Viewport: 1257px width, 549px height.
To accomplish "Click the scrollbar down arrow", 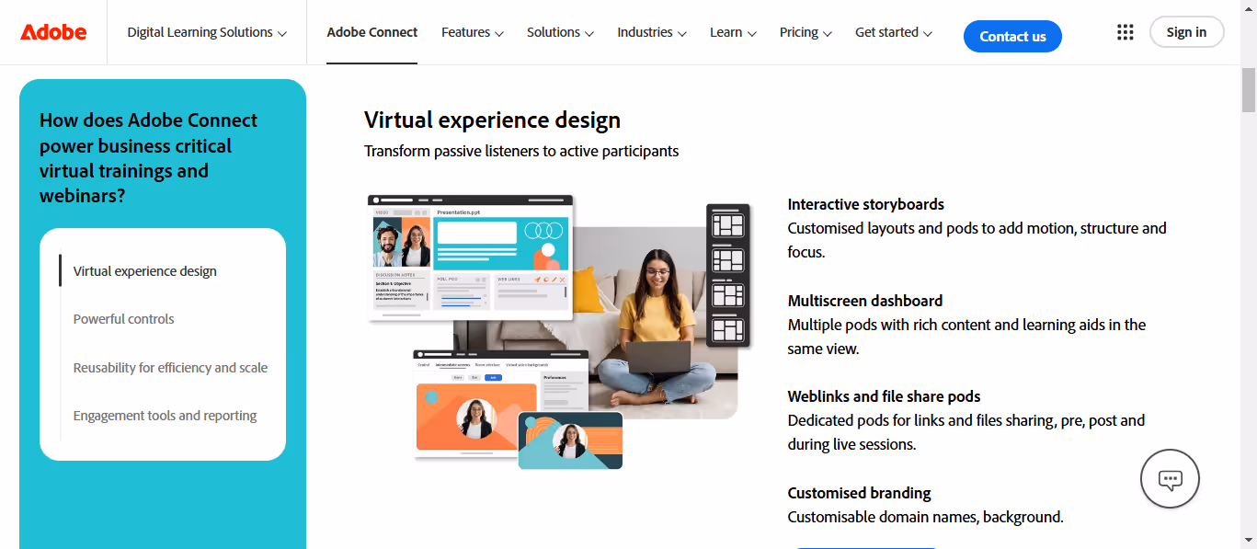I will (x=1249, y=540).
